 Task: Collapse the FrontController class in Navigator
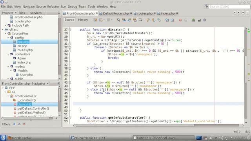8,96
